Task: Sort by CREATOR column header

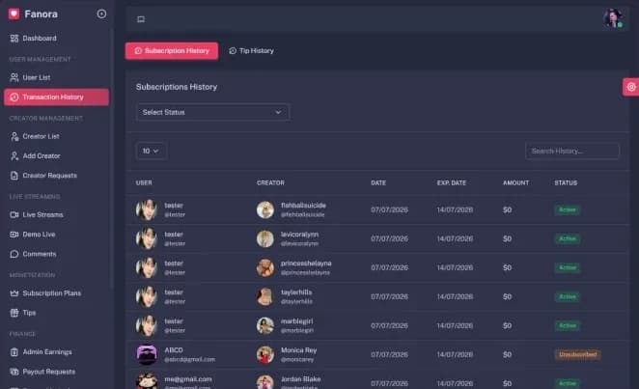Action: [270, 182]
